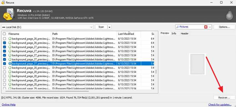The image size is (236, 107).
Task: Click the highlighted row's 6/13/2023 15:54 date
Action: coord(127,64)
